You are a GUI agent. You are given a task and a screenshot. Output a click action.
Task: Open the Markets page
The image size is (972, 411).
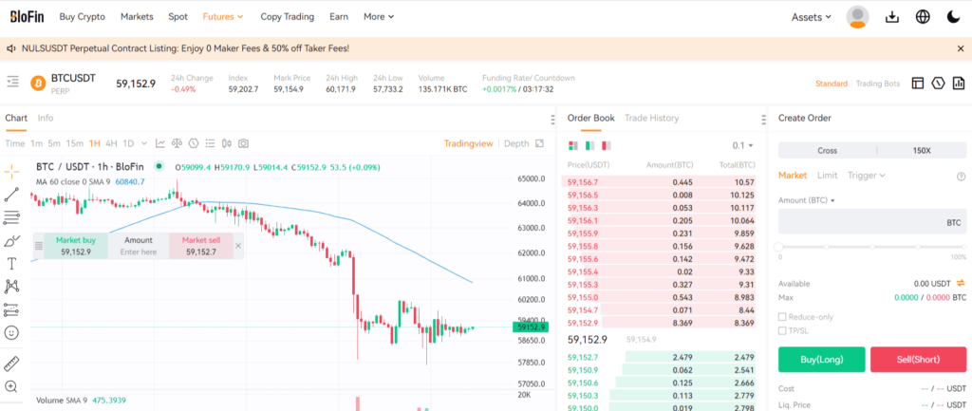137,17
